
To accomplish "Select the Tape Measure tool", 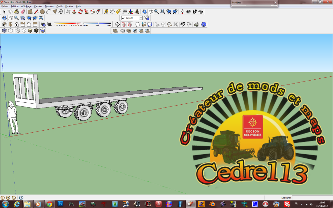I will coord(106,12).
